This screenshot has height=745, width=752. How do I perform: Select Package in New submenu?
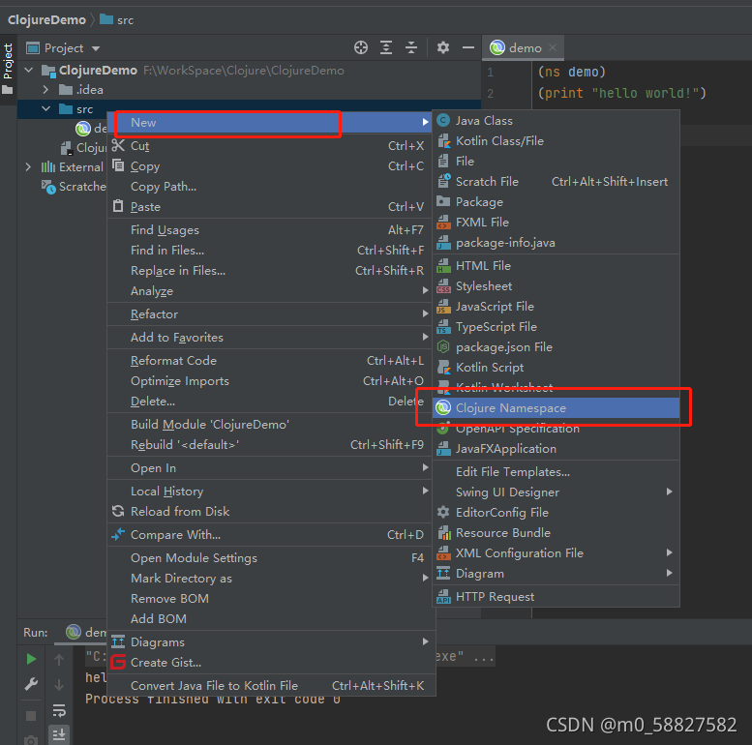(x=556, y=202)
